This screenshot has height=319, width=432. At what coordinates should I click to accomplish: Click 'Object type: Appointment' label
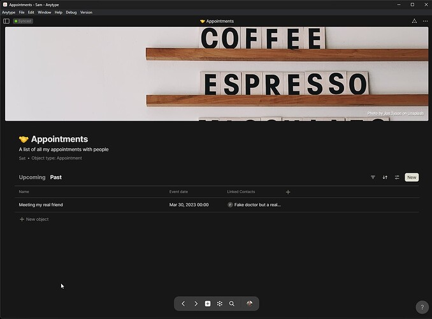57,158
